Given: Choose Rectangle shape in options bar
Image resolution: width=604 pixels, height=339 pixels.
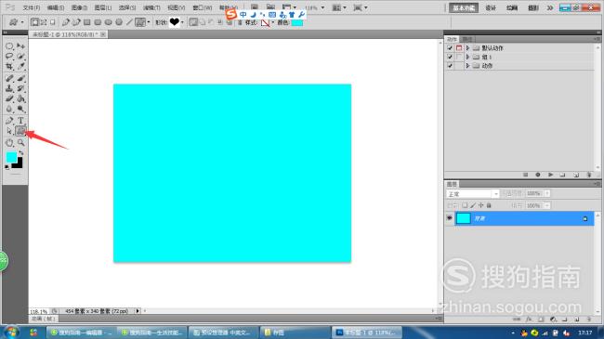Looking at the screenshot, I should (x=87, y=22).
